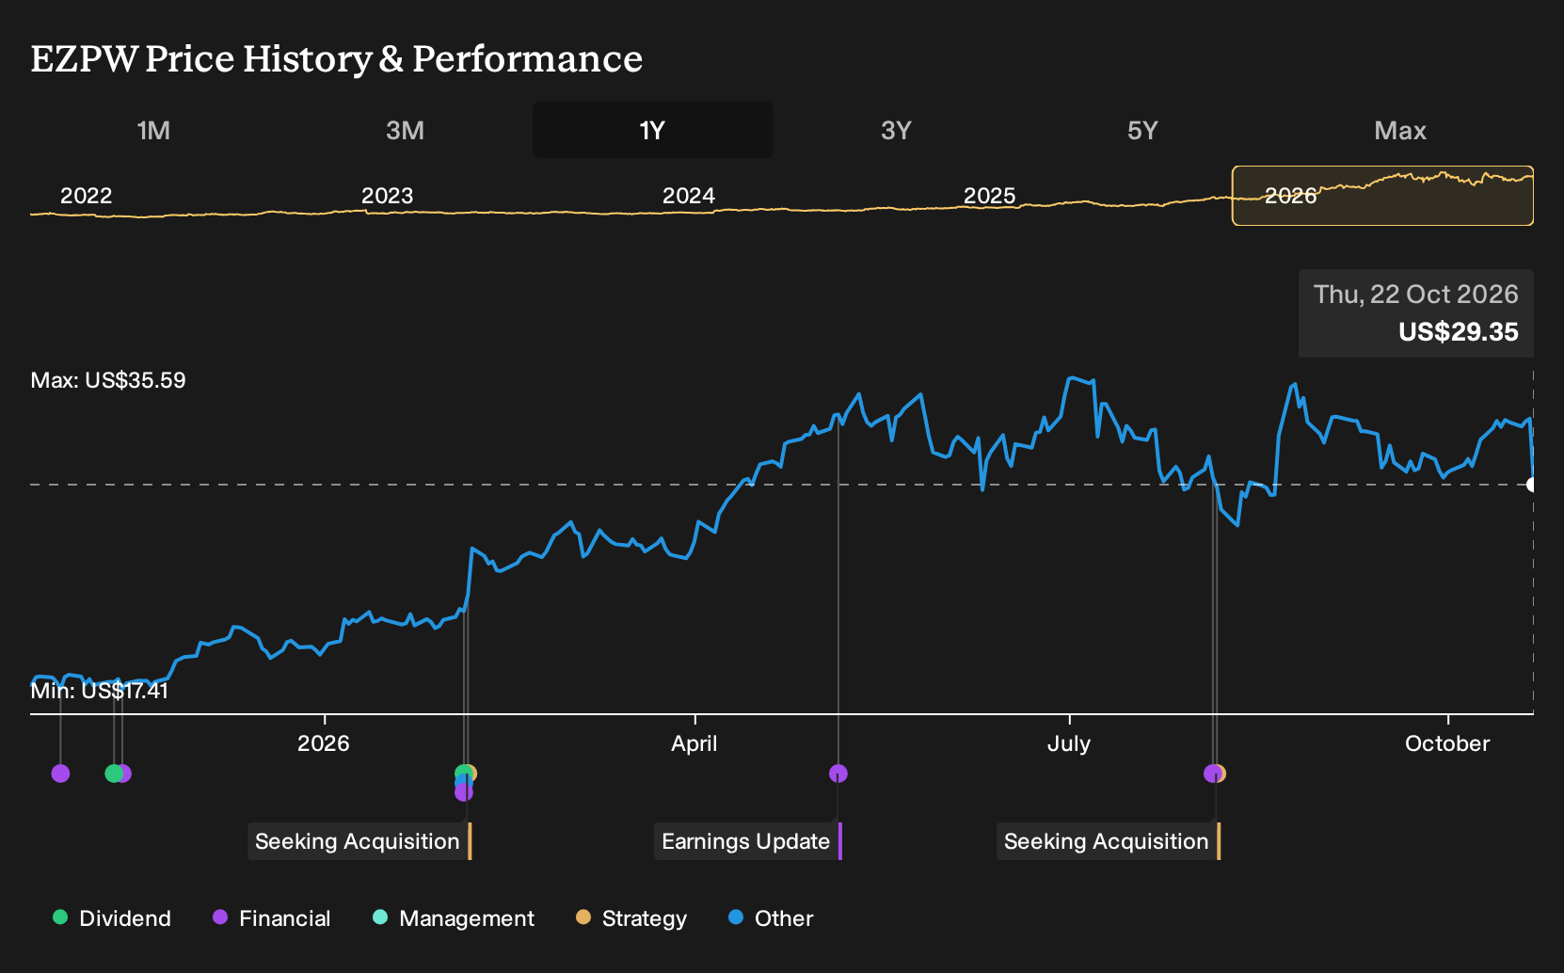The width and height of the screenshot is (1564, 973).
Task: Click the 'April' x-axis label
Action: pyautogui.click(x=694, y=743)
